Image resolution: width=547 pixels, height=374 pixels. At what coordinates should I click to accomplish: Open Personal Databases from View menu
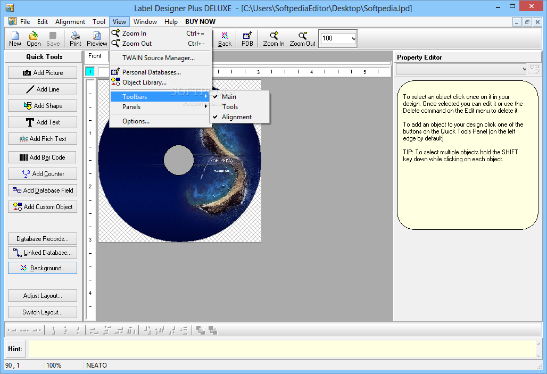[x=161, y=72]
